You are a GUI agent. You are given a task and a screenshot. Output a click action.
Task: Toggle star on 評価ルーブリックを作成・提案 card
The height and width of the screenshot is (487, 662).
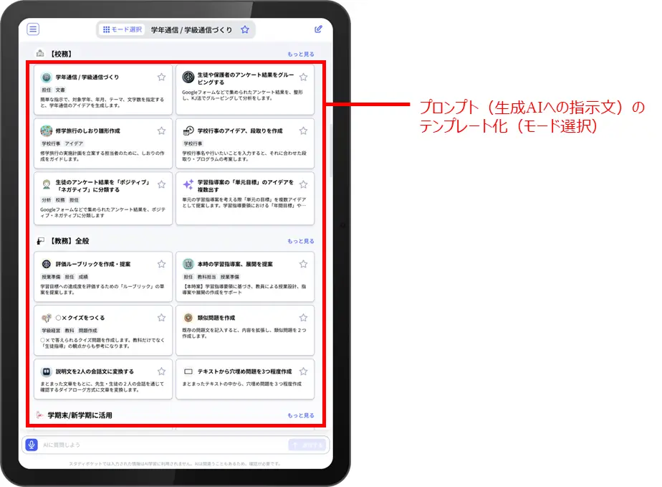point(161,264)
